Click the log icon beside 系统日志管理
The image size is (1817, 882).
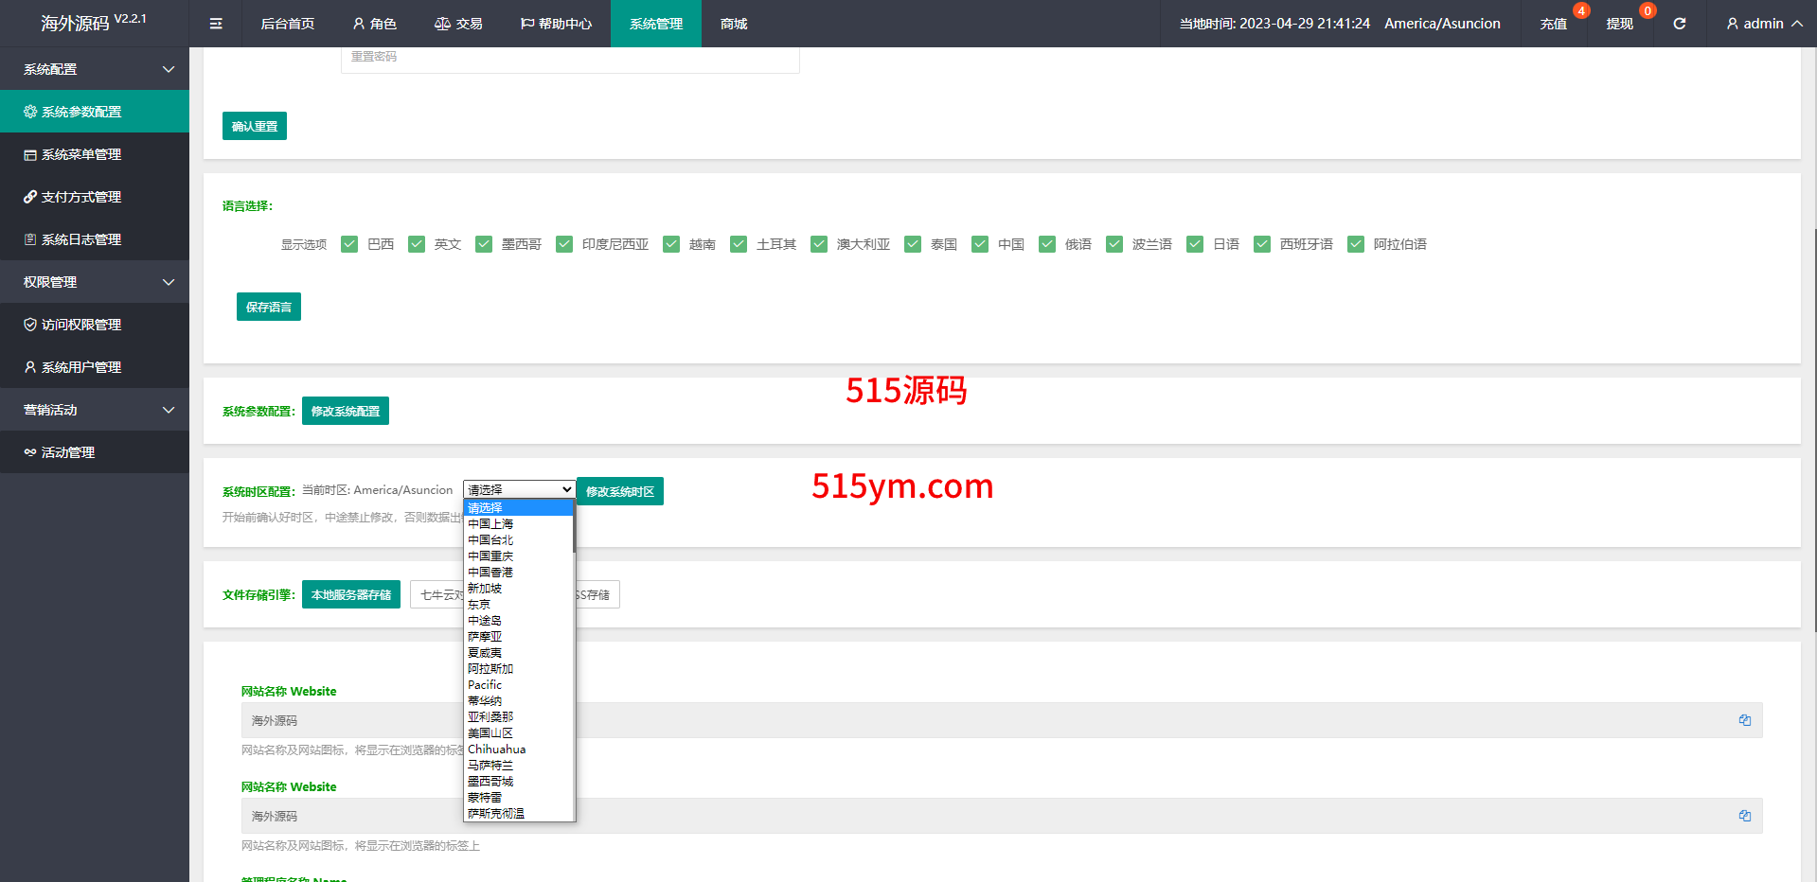pos(30,239)
